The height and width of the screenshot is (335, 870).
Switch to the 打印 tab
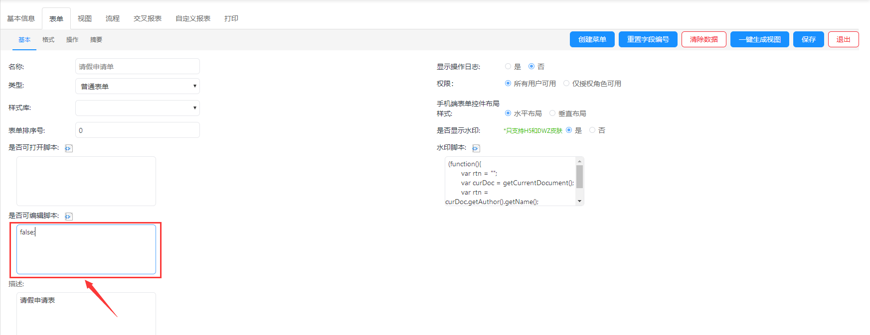click(x=231, y=18)
